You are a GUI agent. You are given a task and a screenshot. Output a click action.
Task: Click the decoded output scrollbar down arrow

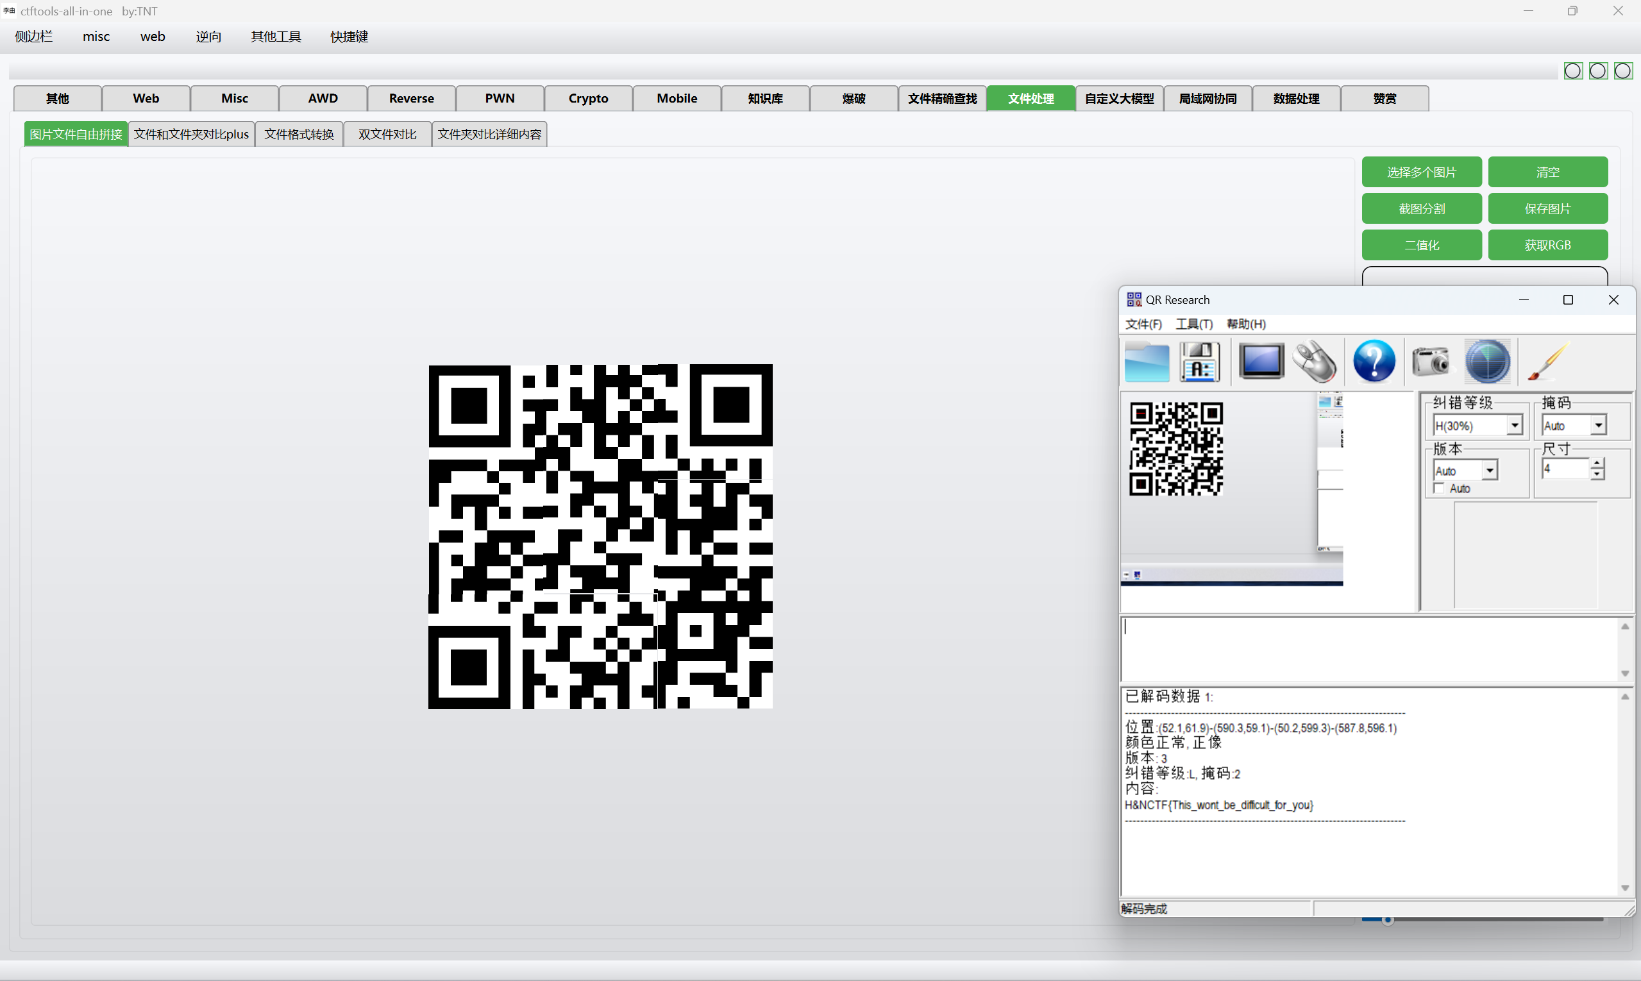1624,888
